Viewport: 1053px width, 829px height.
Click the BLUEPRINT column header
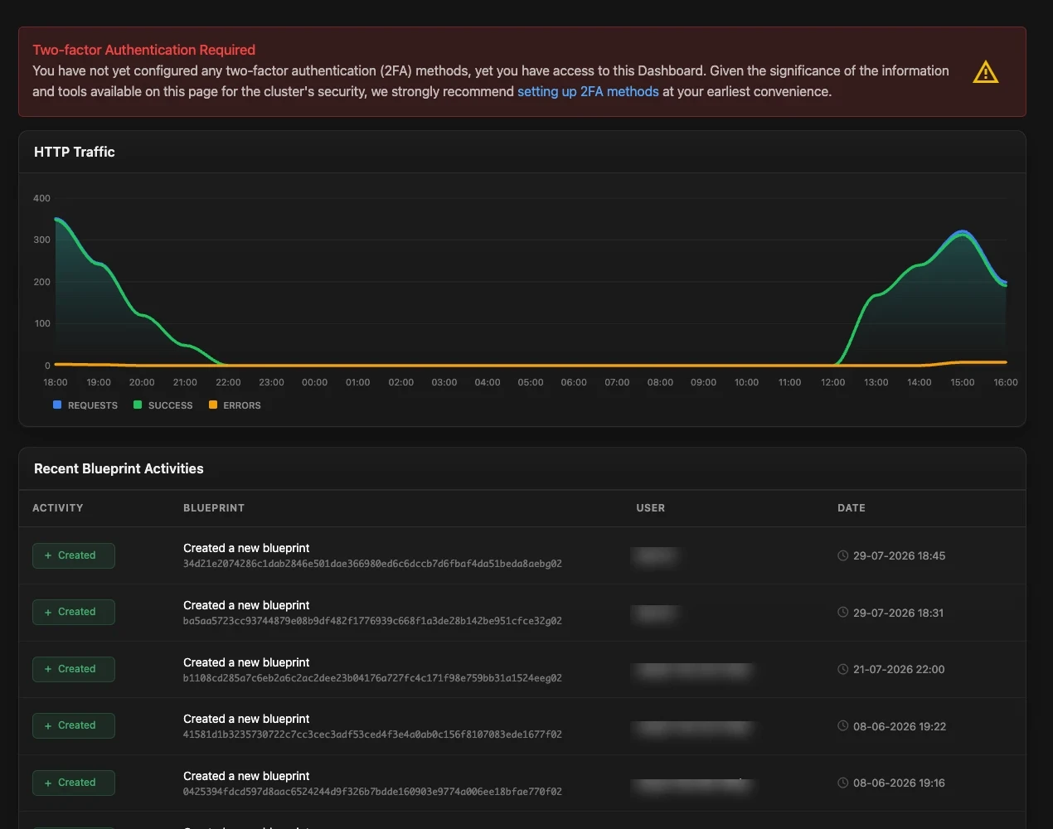214,508
